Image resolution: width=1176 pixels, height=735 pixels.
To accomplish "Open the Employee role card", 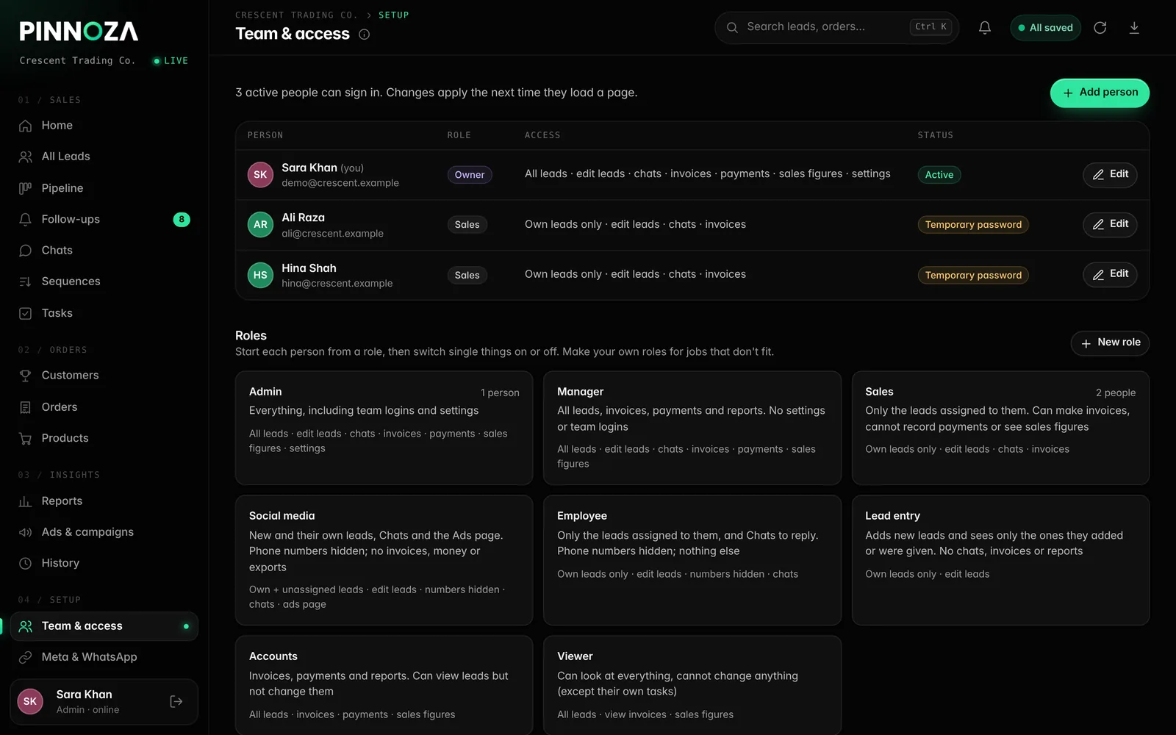I will (x=692, y=560).
